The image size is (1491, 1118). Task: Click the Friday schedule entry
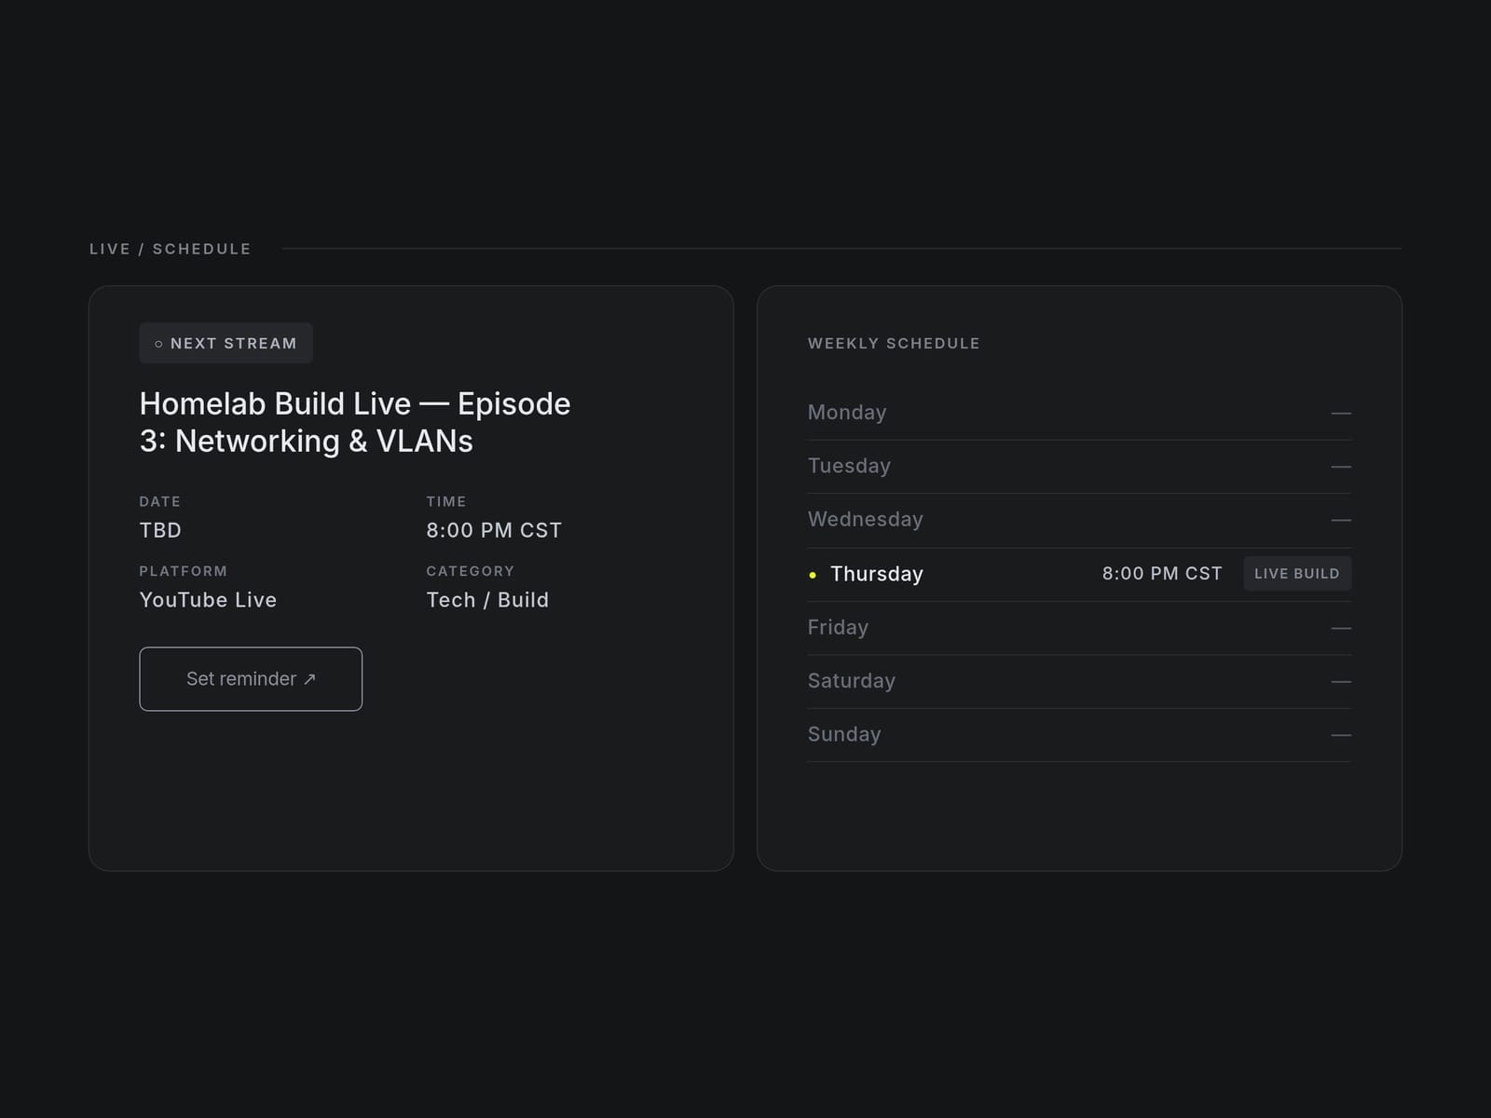pos(1079,628)
